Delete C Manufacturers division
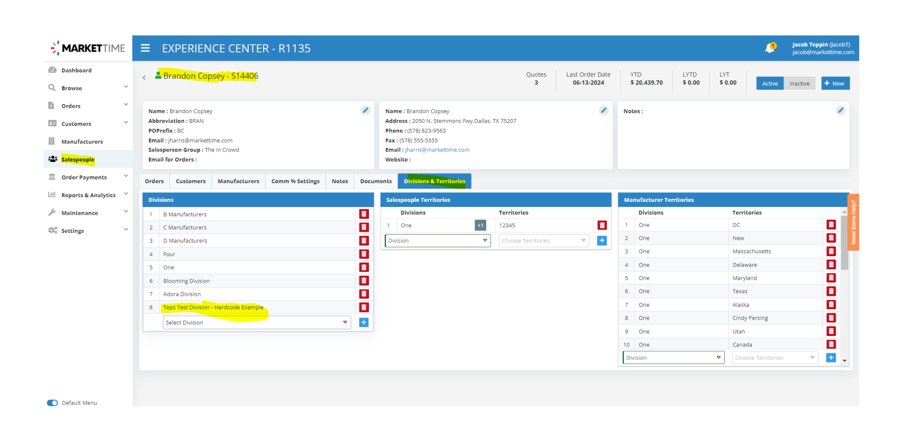 pos(364,227)
